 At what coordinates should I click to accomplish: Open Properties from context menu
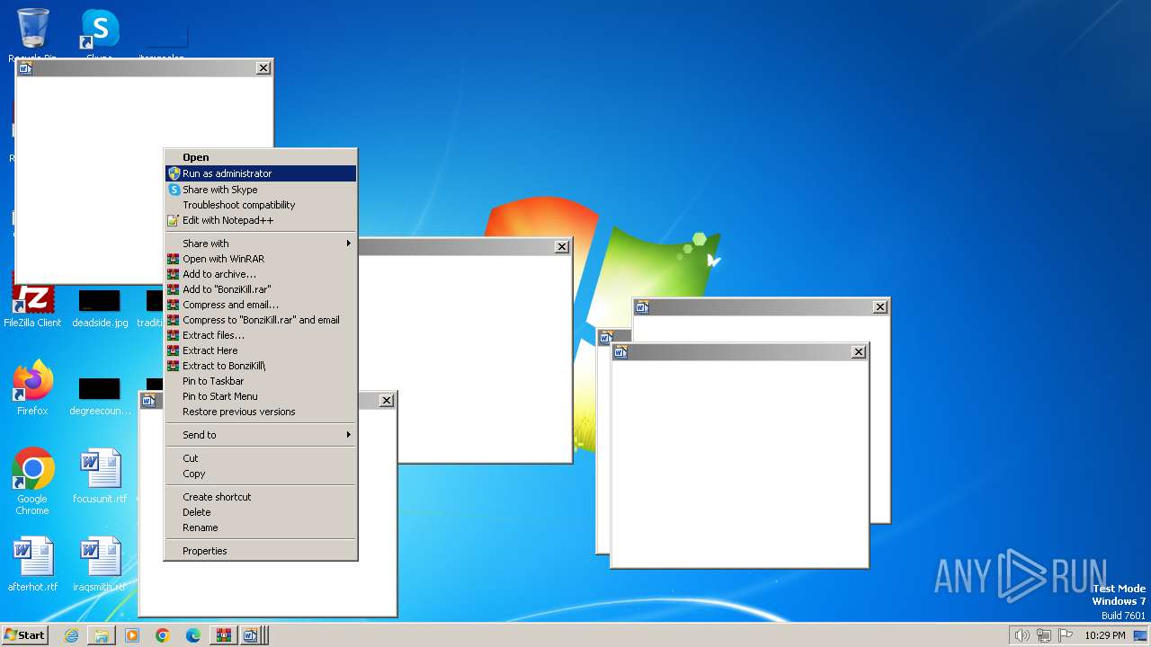point(261,551)
